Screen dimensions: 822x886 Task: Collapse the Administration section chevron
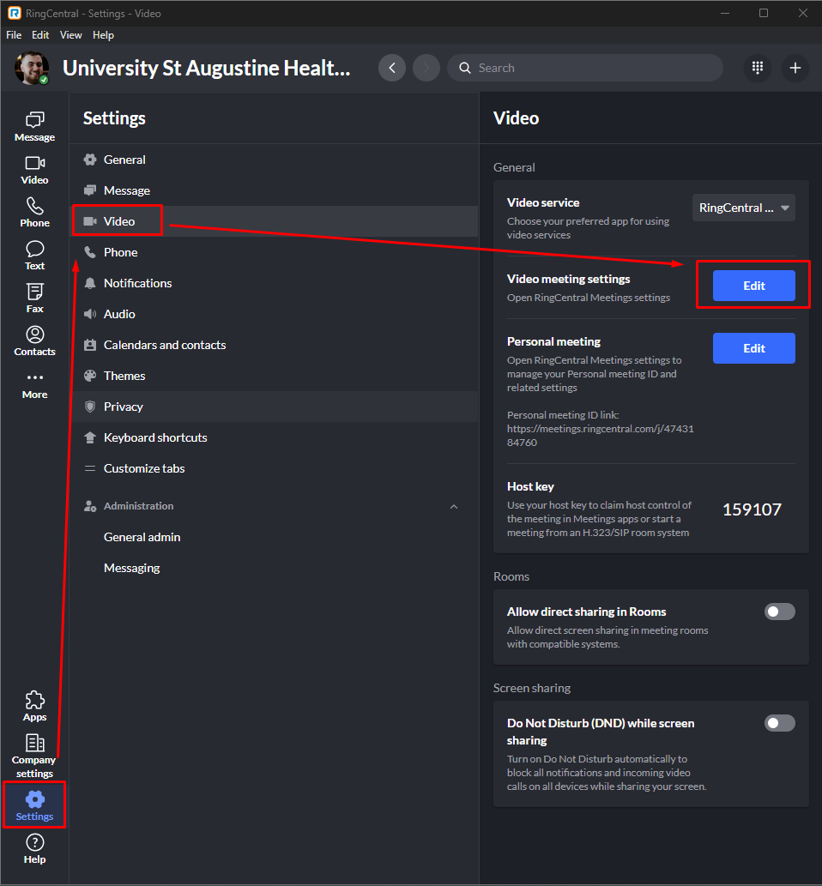pos(453,506)
